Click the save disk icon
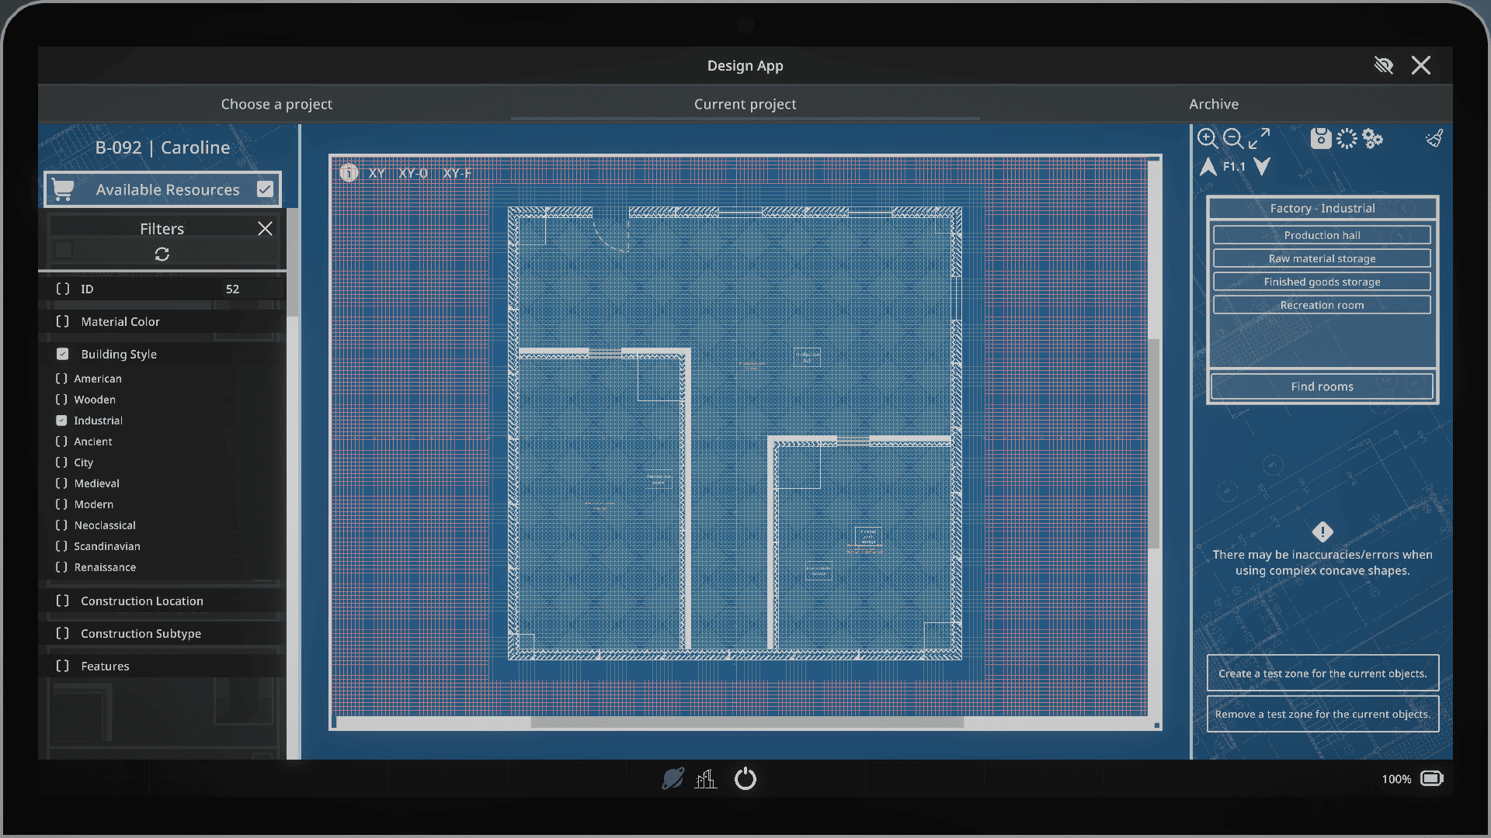 coord(1321,139)
